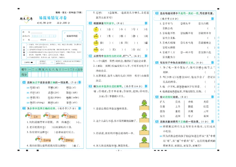Click the header 部编·语文·四年级(下册)
236x167 pixels.
point(69,12)
